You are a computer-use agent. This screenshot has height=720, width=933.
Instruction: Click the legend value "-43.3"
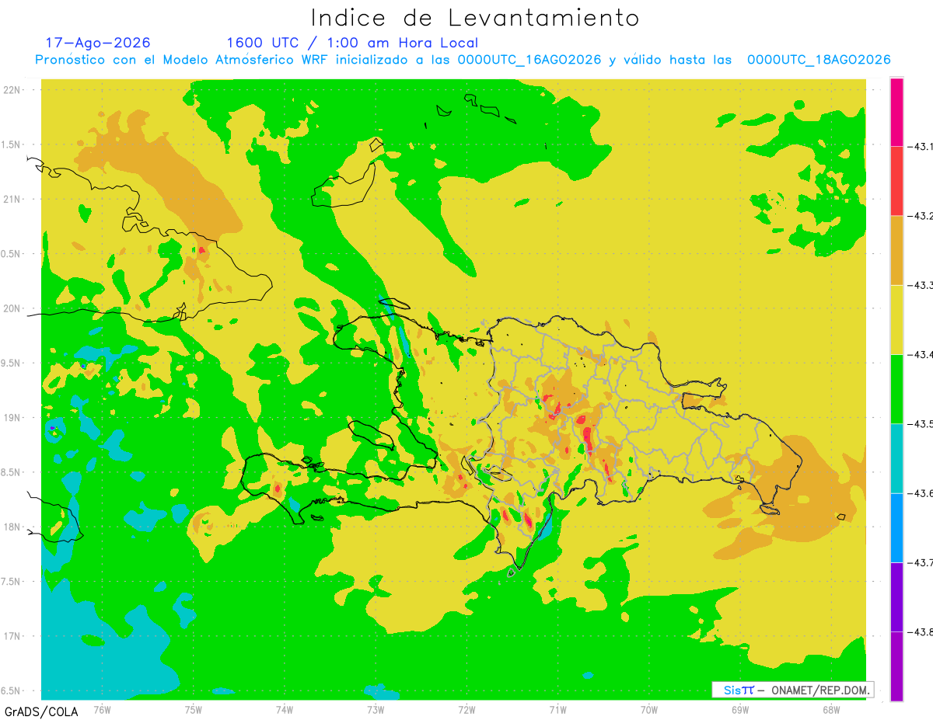[921, 285]
